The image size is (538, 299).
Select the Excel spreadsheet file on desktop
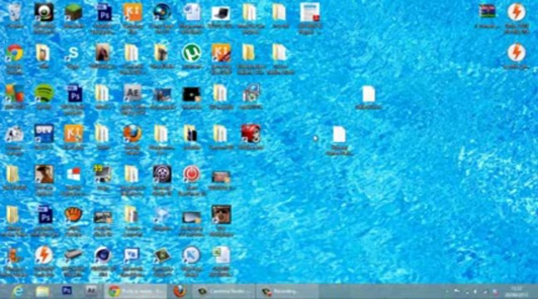[x=222, y=256]
